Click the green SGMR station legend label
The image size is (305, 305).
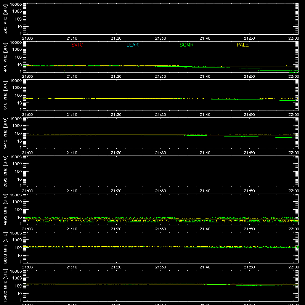[x=186, y=45]
